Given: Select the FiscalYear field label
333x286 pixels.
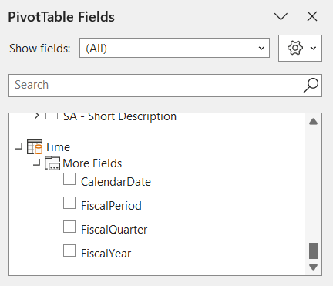Looking at the screenshot, I should coord(106,254).
